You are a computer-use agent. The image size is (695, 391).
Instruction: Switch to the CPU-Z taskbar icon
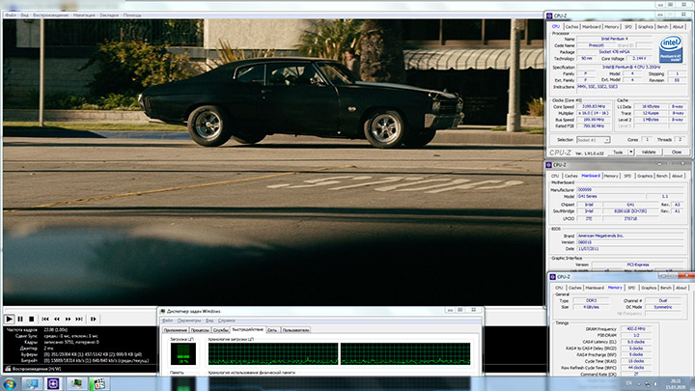53,383
